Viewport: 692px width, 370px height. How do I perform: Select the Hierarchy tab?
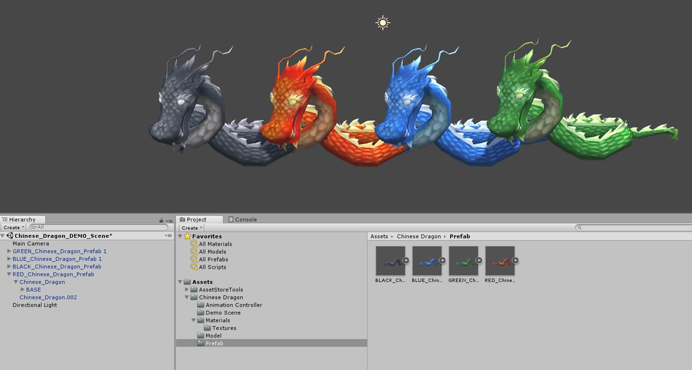coord(23,219)
